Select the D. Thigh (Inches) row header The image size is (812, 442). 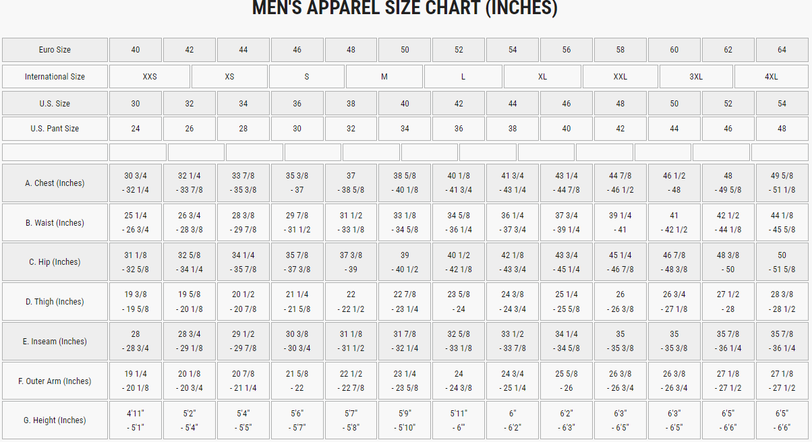coord(55,302)
